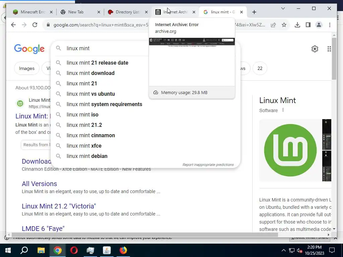Open Windows taskbar search
The image size is (343, 257).
tap(24, 250)
